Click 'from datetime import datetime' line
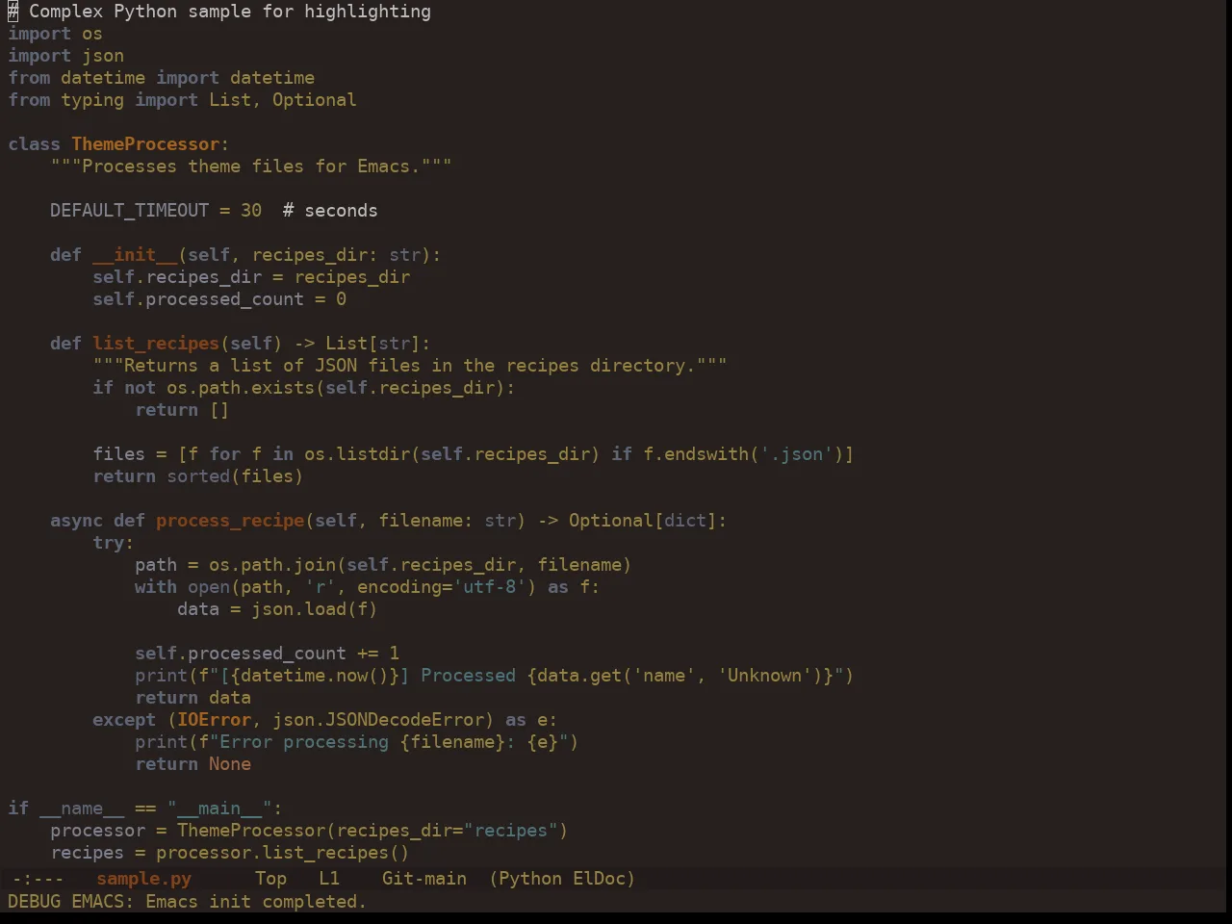Screen dimensions: 1232x924 pyautogui.click(x=161, y=78)
